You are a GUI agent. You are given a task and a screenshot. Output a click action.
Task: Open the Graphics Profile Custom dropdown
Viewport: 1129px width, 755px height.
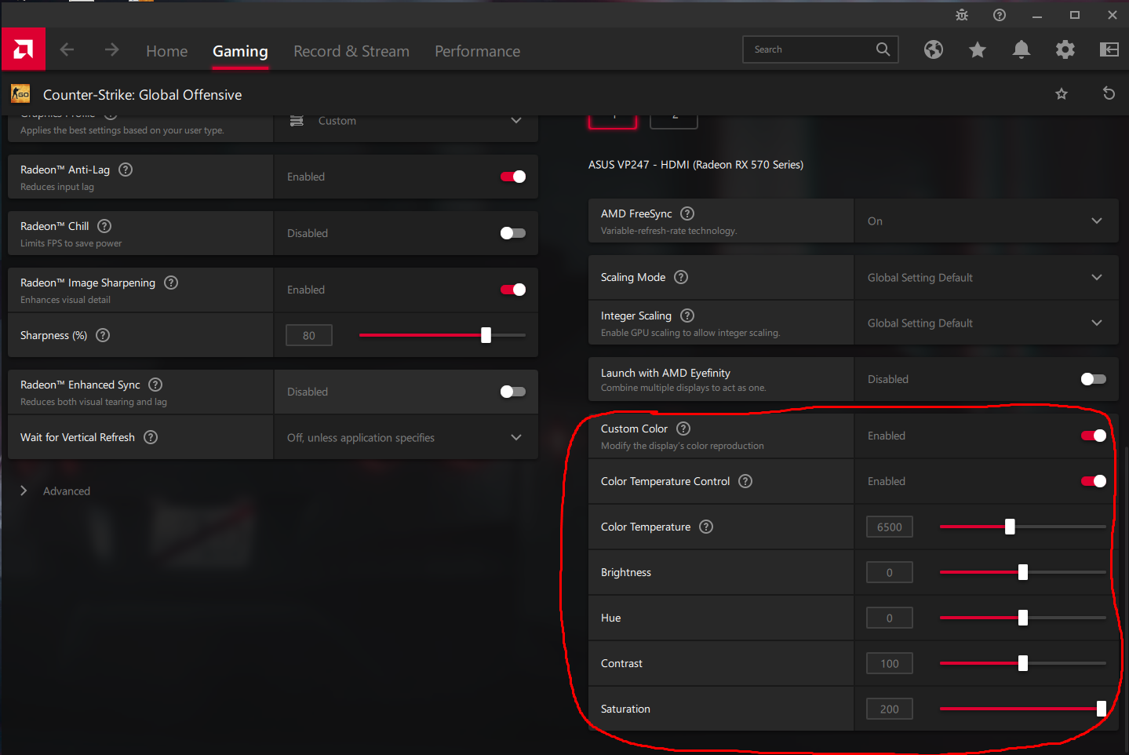tap(406, 121)
